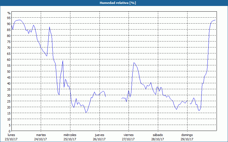Click the 'martes' day label

coord(41,135)
